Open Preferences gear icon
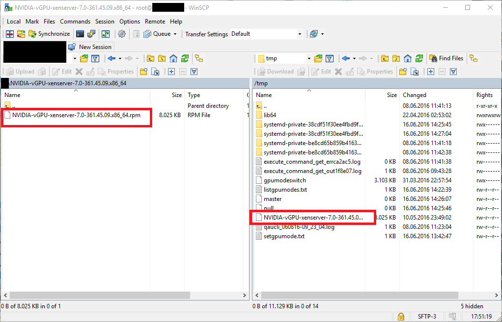 tap(122, 34)
